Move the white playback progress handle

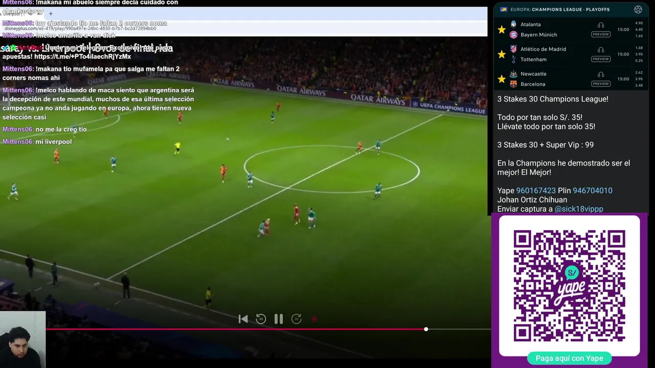(426, 329)
